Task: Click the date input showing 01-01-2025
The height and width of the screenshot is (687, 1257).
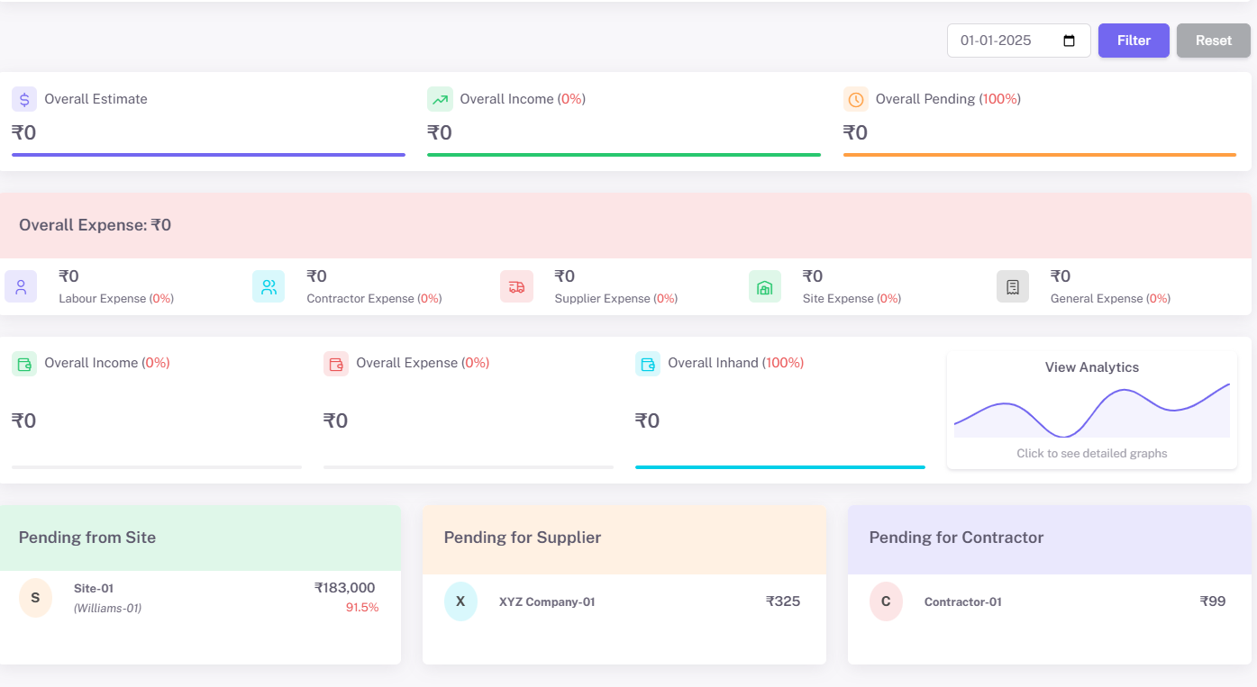Action: click(1000, 41)
